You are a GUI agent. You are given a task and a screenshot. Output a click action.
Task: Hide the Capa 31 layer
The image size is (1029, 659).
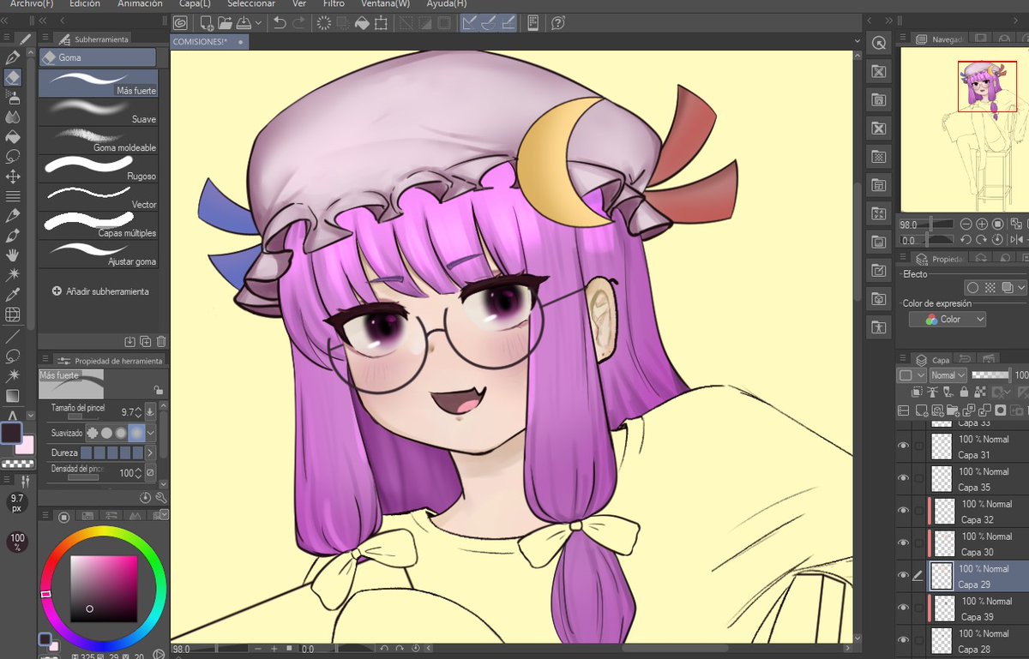click(x=903, y=446)
